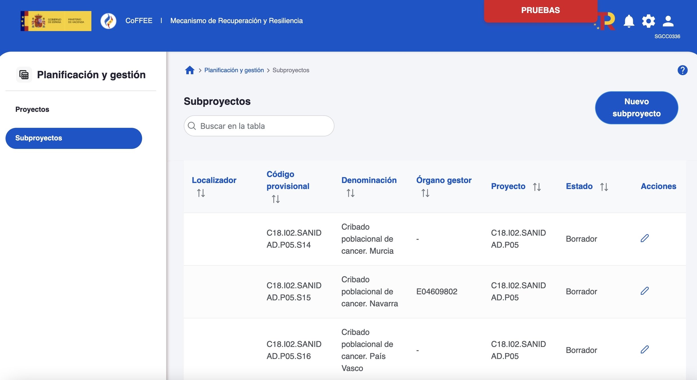Edit the País Vasco subproject pencil icon
This screenshot has width=697, height=380.
click(x=645, y=350)
